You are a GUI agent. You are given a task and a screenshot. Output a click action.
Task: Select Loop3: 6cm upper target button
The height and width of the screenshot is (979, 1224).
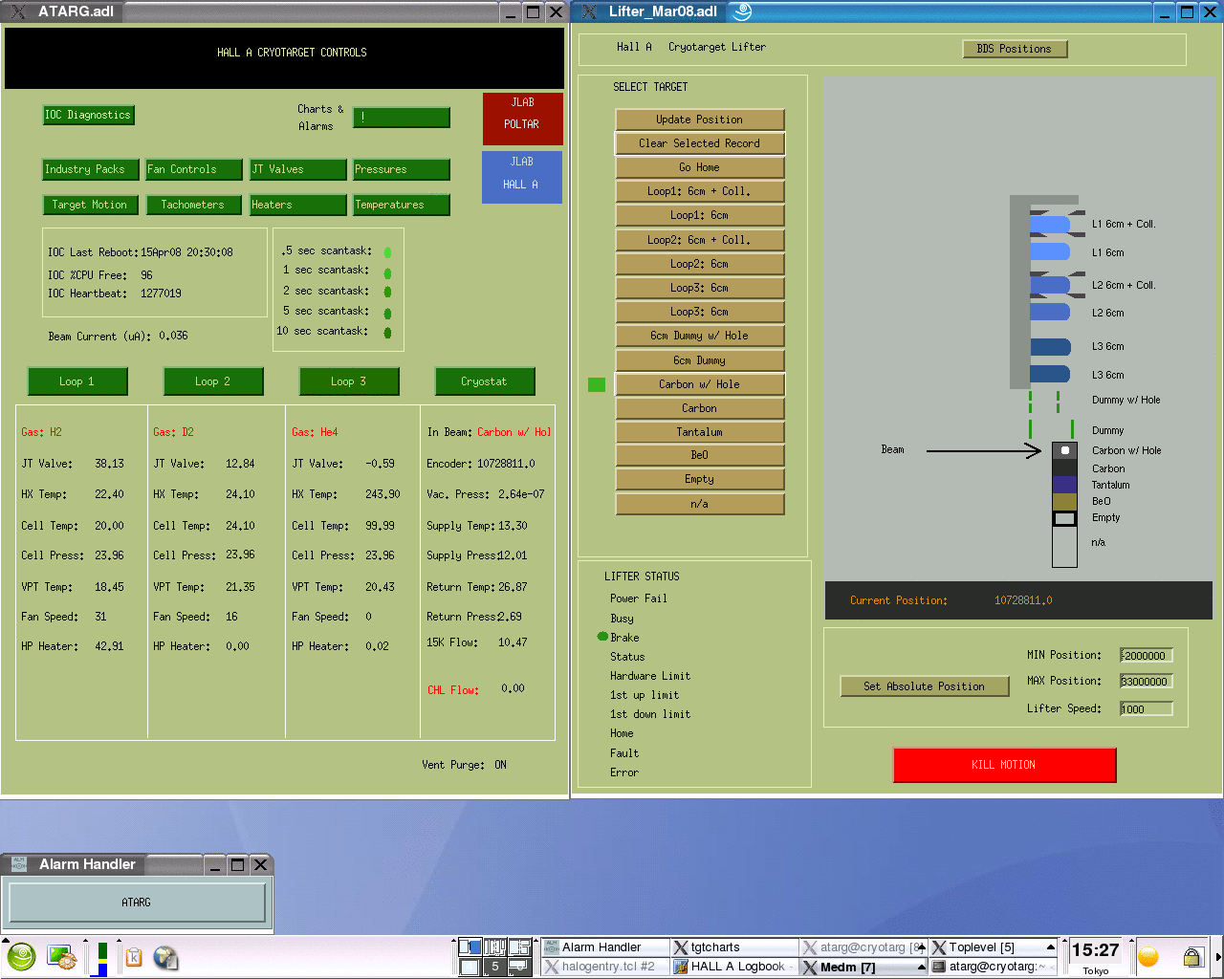[700, 288]
